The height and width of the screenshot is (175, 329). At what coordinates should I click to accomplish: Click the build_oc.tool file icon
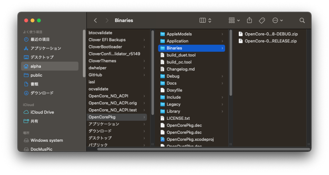coord(162,62)
